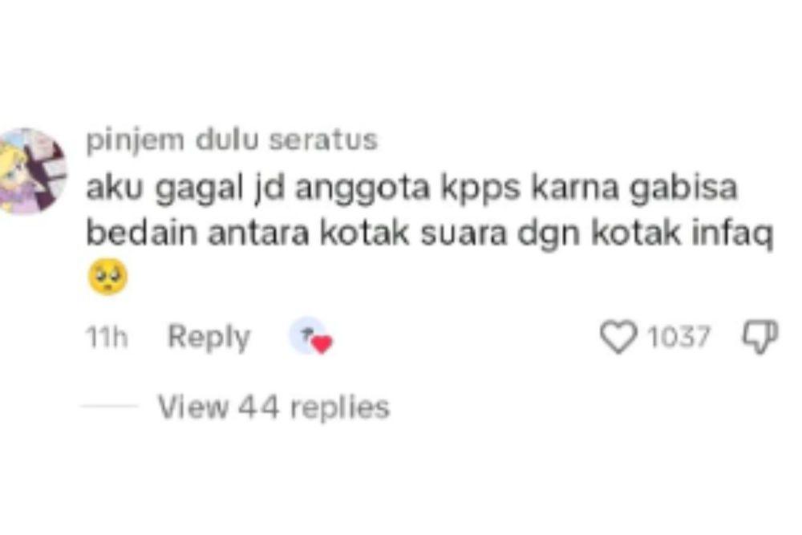The height and width of the screenshot is (535, 802).
Task: Open the reaction sticker with red heart
Action: 311,336
